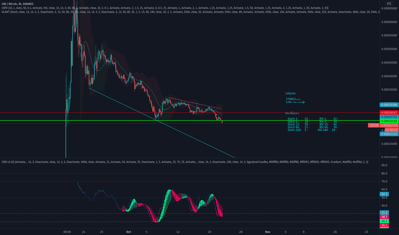Click the Stoch 15: row
The width and height of the screenshot is (399, 235).
pos(298,124)
